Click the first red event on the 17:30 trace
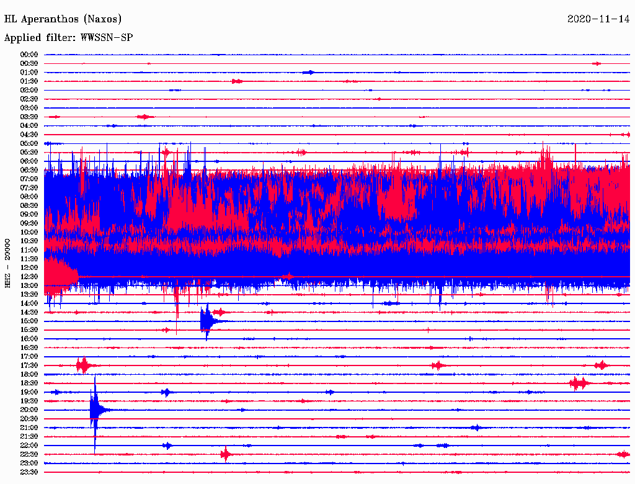The image size is (635, 484). point(84,365)
